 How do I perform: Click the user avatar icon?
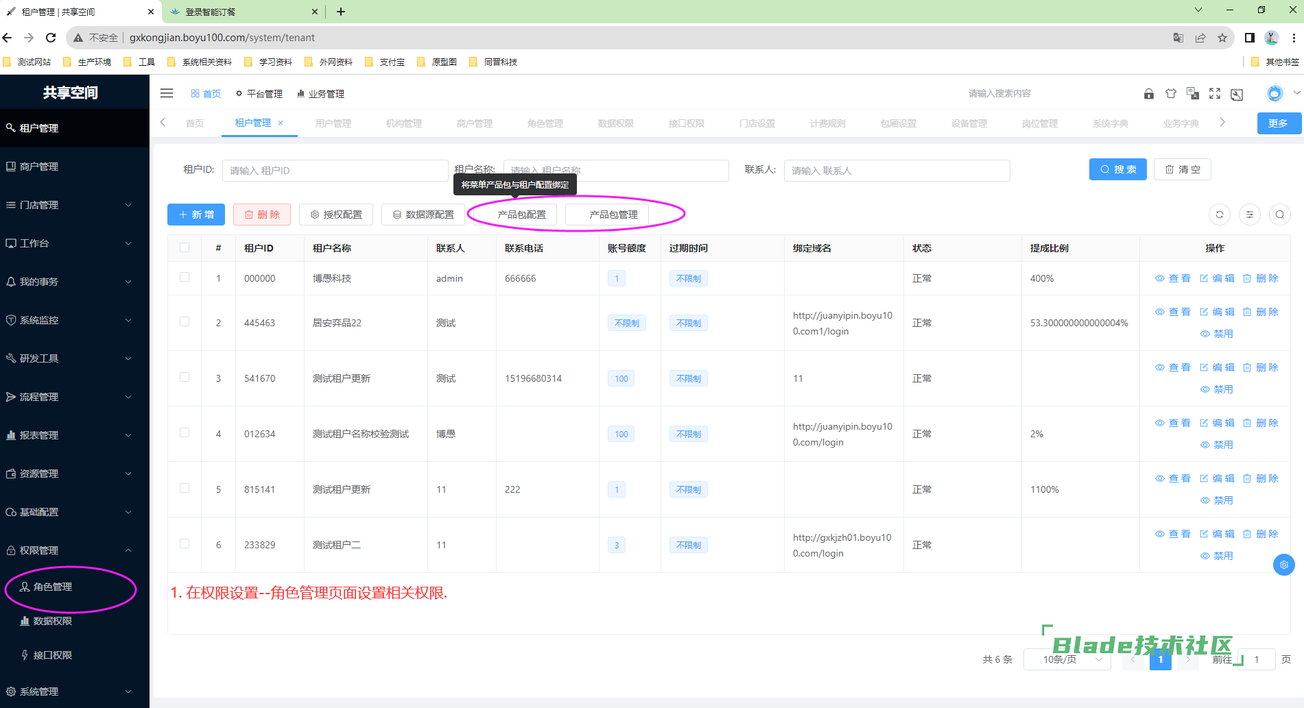1275,94
